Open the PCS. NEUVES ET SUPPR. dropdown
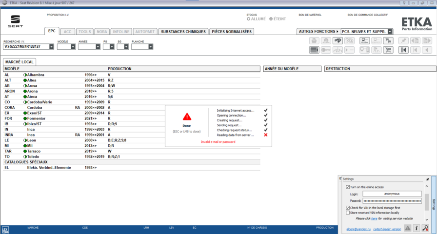437x234 pixels. point(390,32)
